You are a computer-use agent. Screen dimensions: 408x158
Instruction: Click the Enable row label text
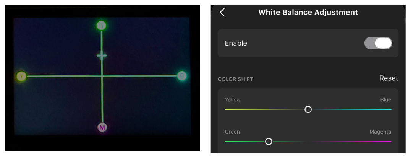236,43
